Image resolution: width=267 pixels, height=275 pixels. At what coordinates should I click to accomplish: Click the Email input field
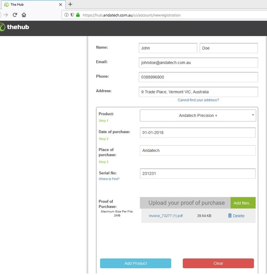click(198, 63)
